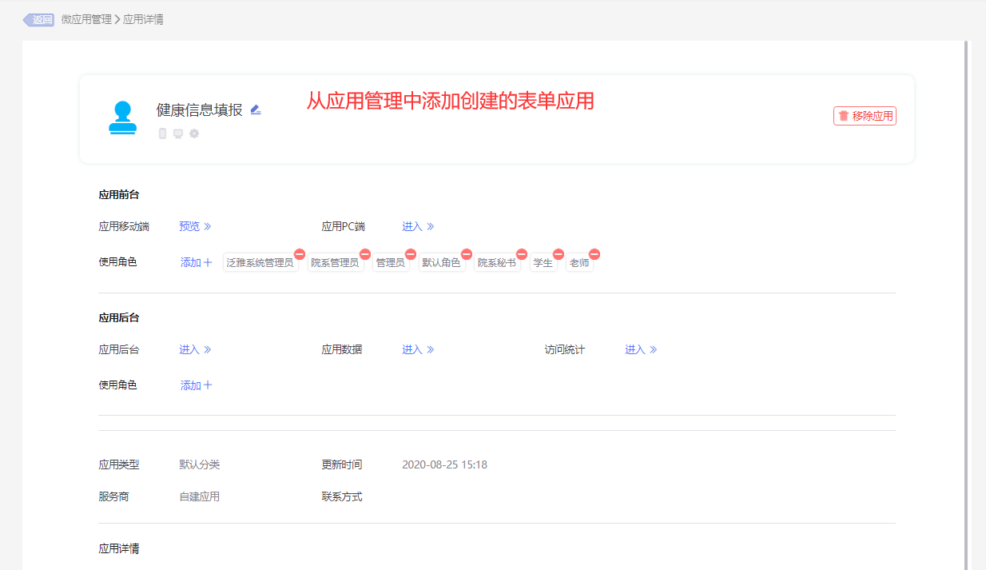Edit app name with pencil icon
986x570 pixels.
(x=256, y=110)
